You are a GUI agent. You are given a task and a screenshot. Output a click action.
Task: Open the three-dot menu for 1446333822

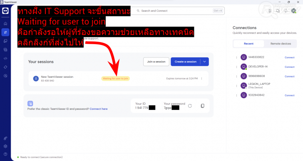point(236,57)
